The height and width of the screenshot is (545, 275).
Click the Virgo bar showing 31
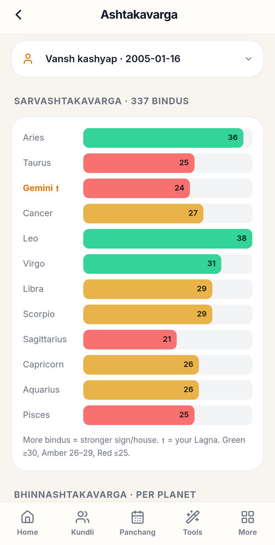click(152, 264)
